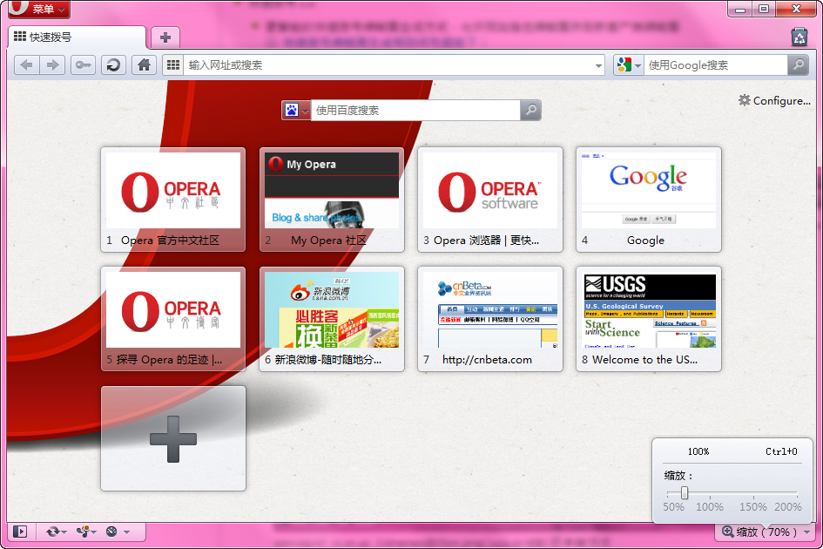Open speed dial 4 Google
Screen dimensions: 823x549
coord(649,200)
